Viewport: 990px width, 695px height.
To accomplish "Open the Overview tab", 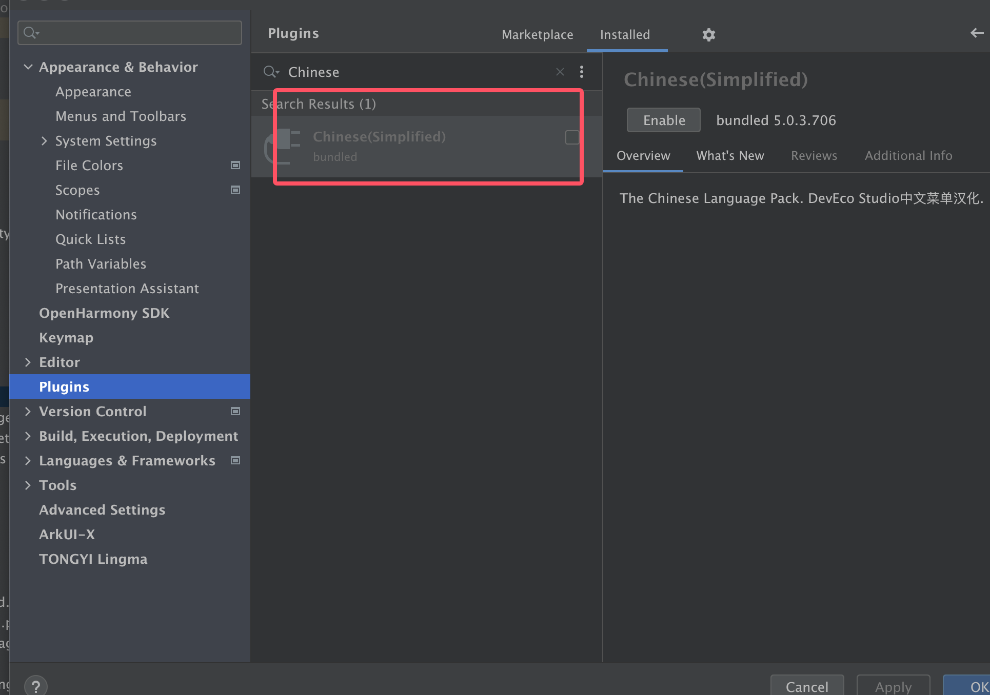I will point(643,156).
